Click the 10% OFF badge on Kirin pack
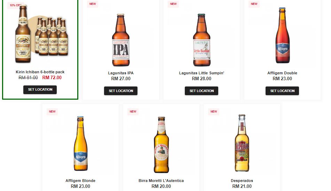Image resolution: width=331 pixels, height=191 pixels. (x=15, y=5)
